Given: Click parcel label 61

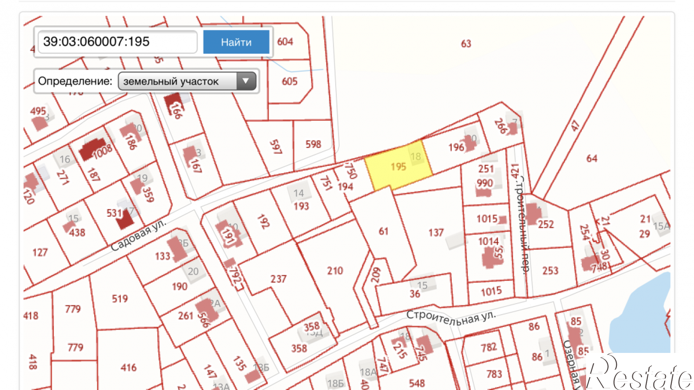Looking at the screenshot, I should 383,231.
